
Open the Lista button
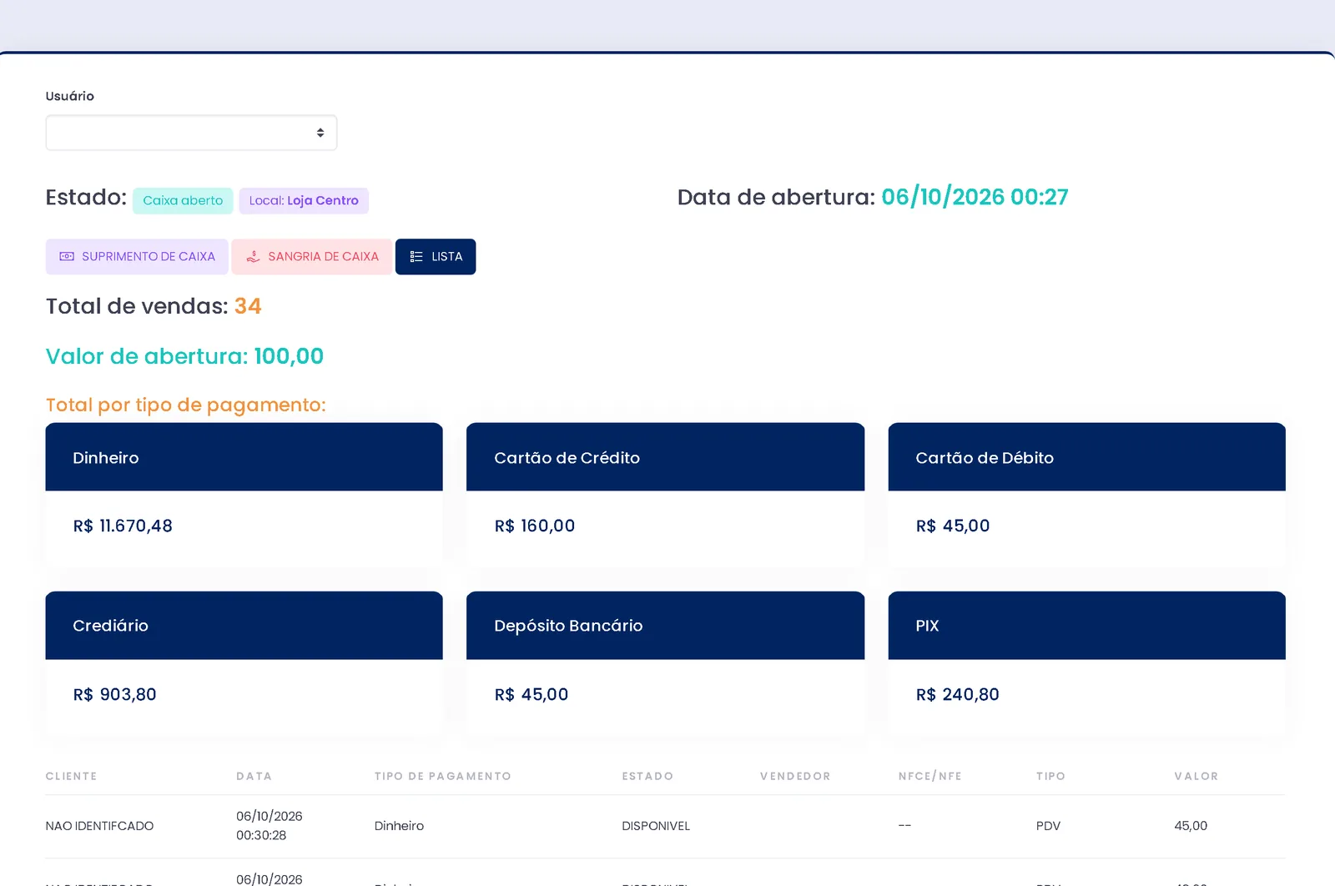click(x=436, y=257)
